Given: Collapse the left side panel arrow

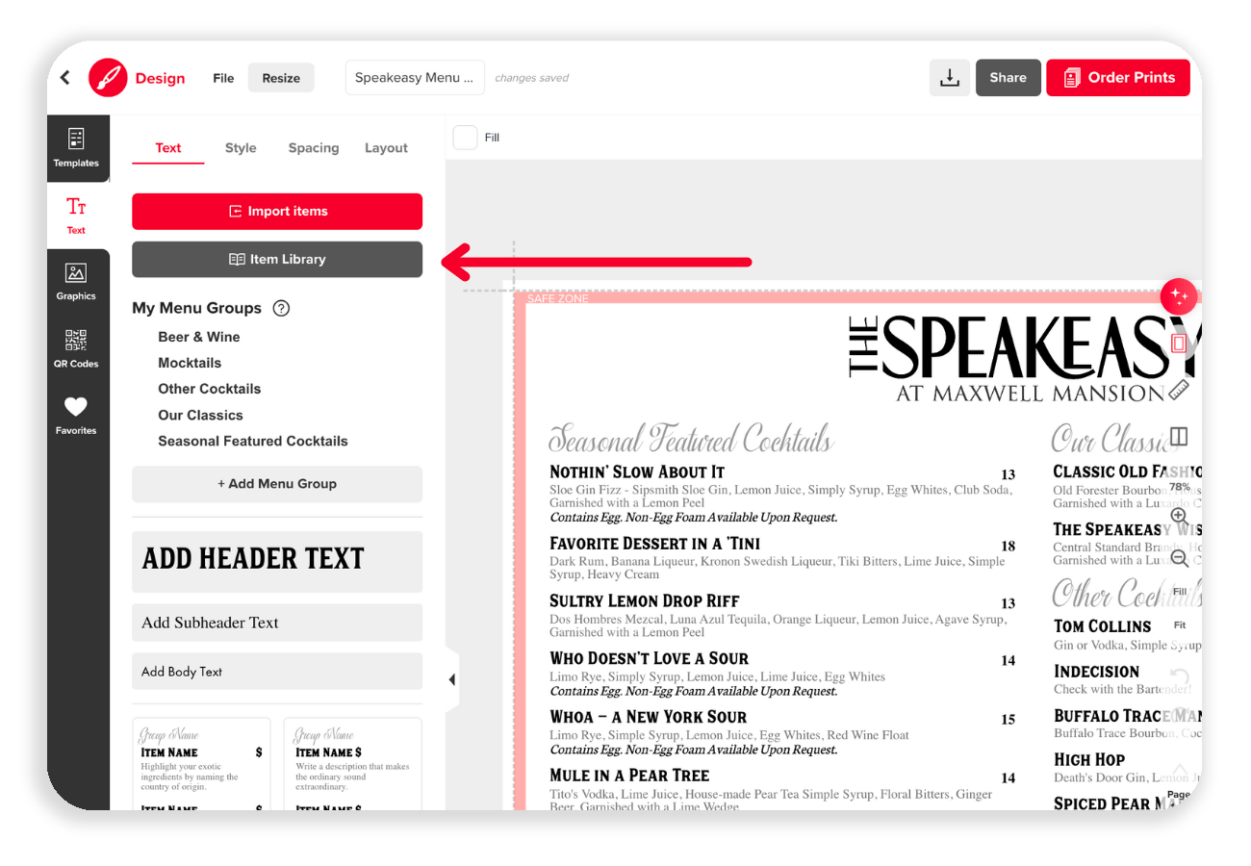Looking at the screenshot, I should pyautogui.click(x=451, y=679).
